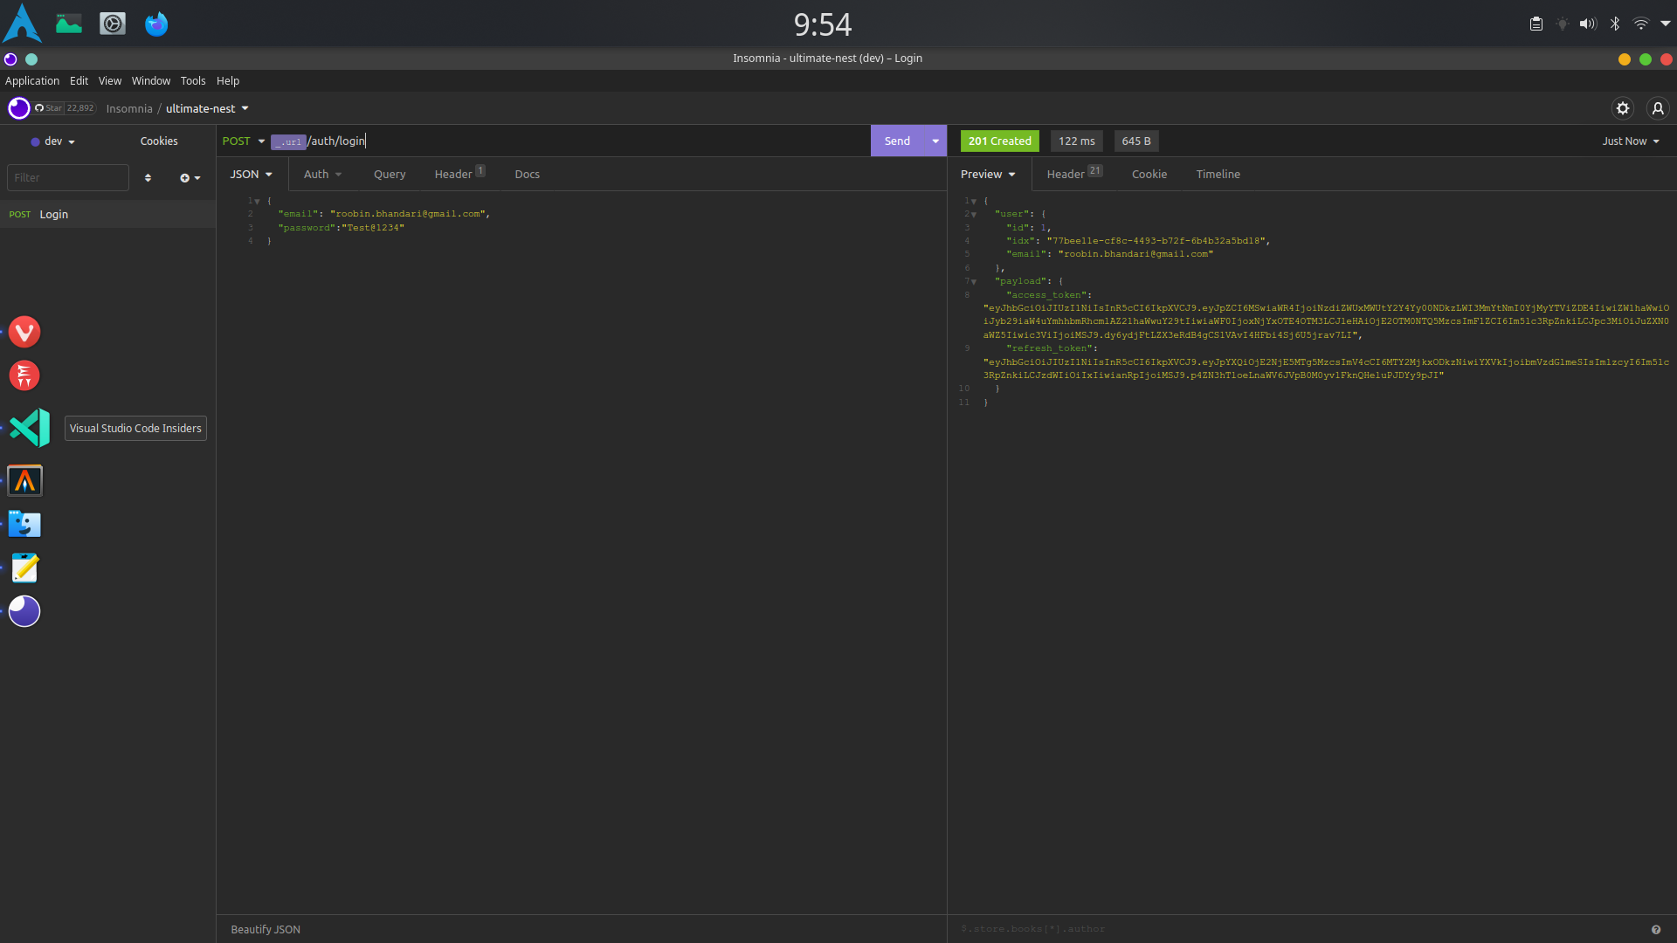Click the brightness tray icon
This screenshot has width=1677, height=943.
coord(1562,24)
